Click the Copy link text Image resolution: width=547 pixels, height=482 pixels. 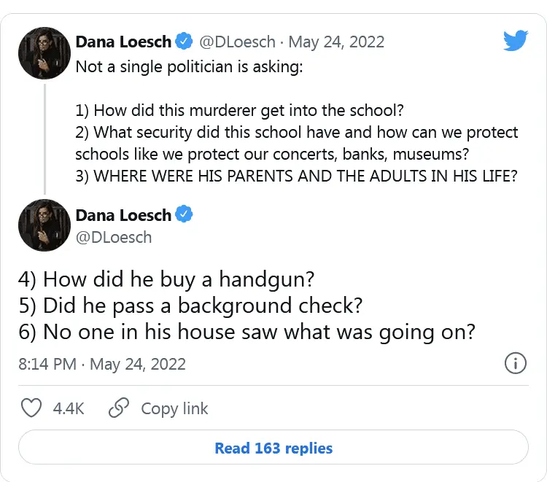click(x=174, y=408)
